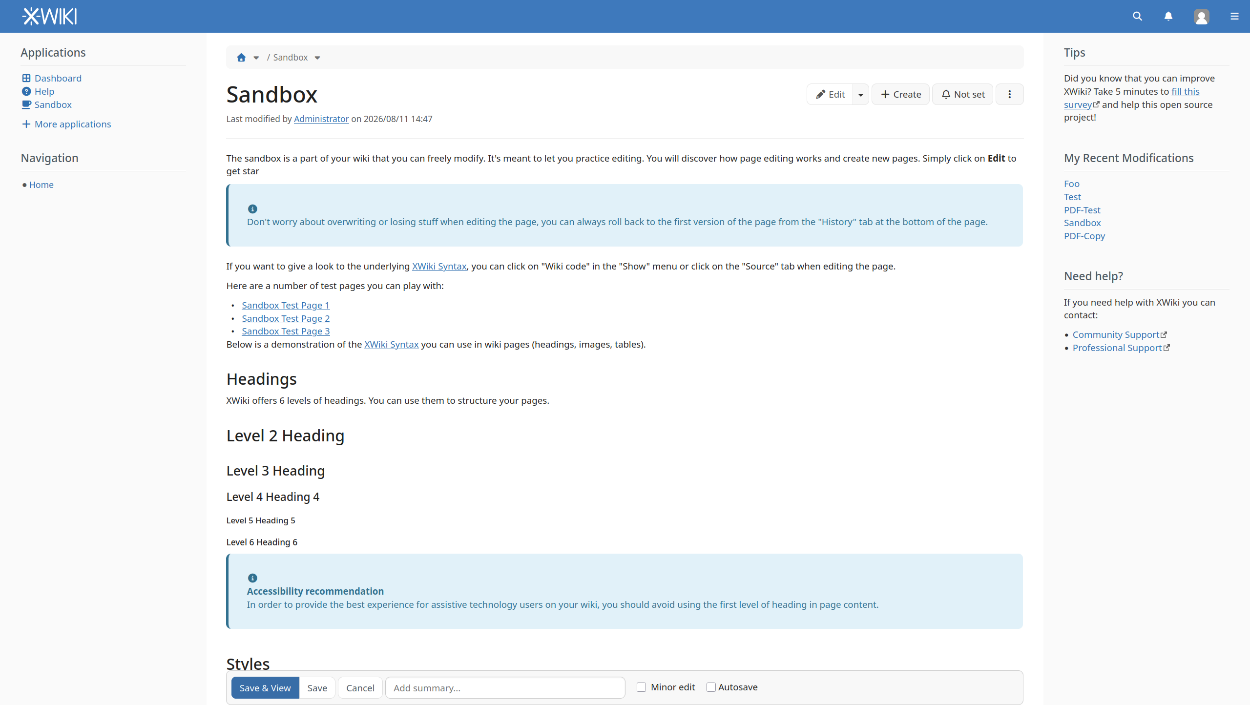Open the Help link in Applications
The width and height of the screenshot is (1250, 705).
tap(44, 91)
